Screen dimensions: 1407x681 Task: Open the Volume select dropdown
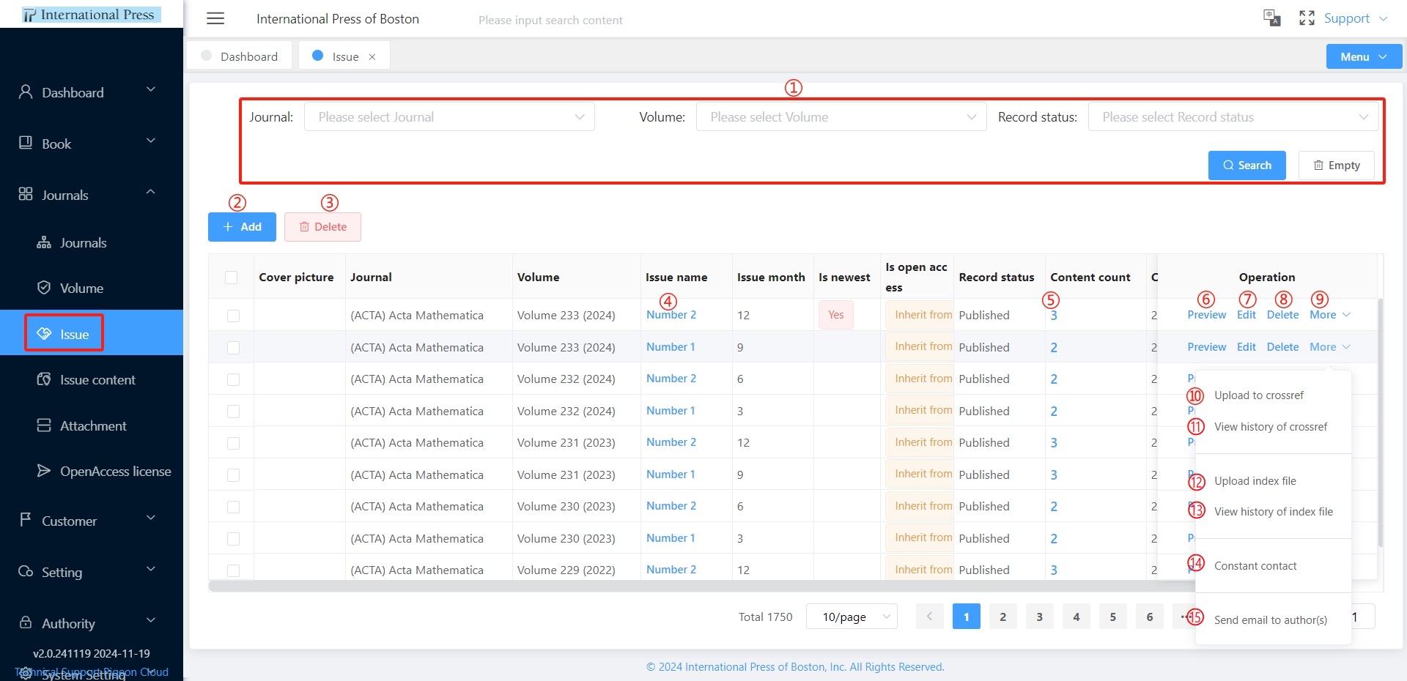841,117
